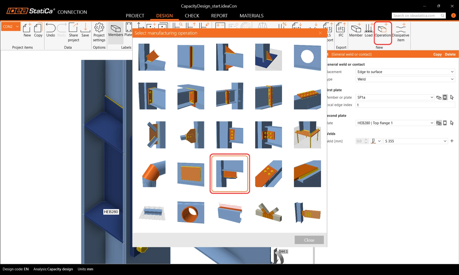This screenshot has height=275, width=459.
Task: Dismiss the manufacturing operation dialog with X
Action: click(x=320, y=33)
